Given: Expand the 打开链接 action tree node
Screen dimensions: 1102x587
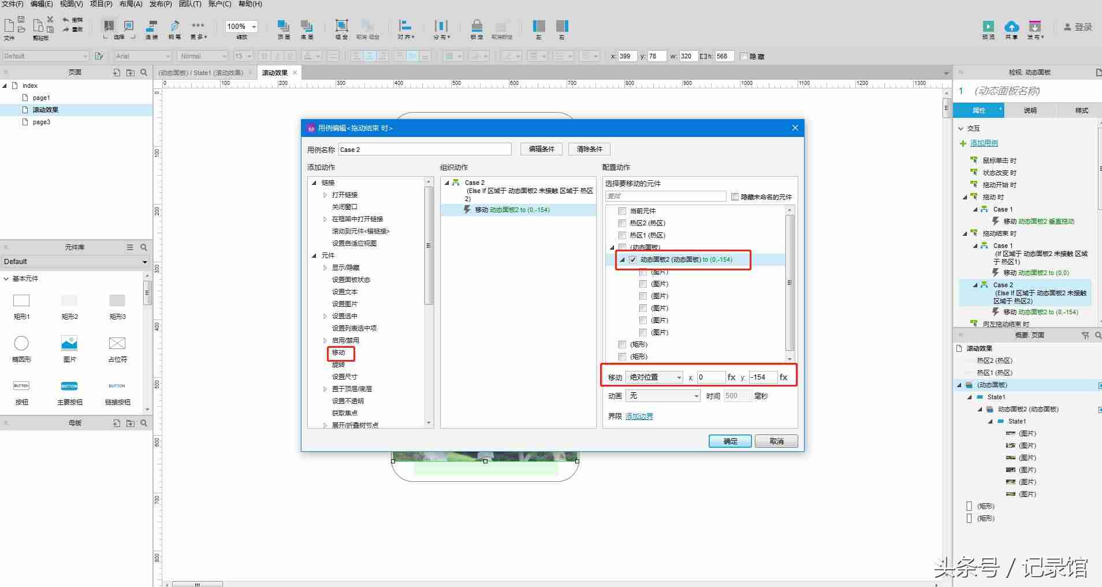Looking at the screenshot, I should point(325,195).
